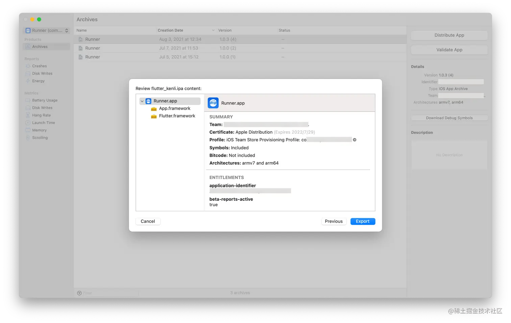Screen dimensions: 511x323
Task: Click the large Runner.app header icon
Action: tap(213, 103)
